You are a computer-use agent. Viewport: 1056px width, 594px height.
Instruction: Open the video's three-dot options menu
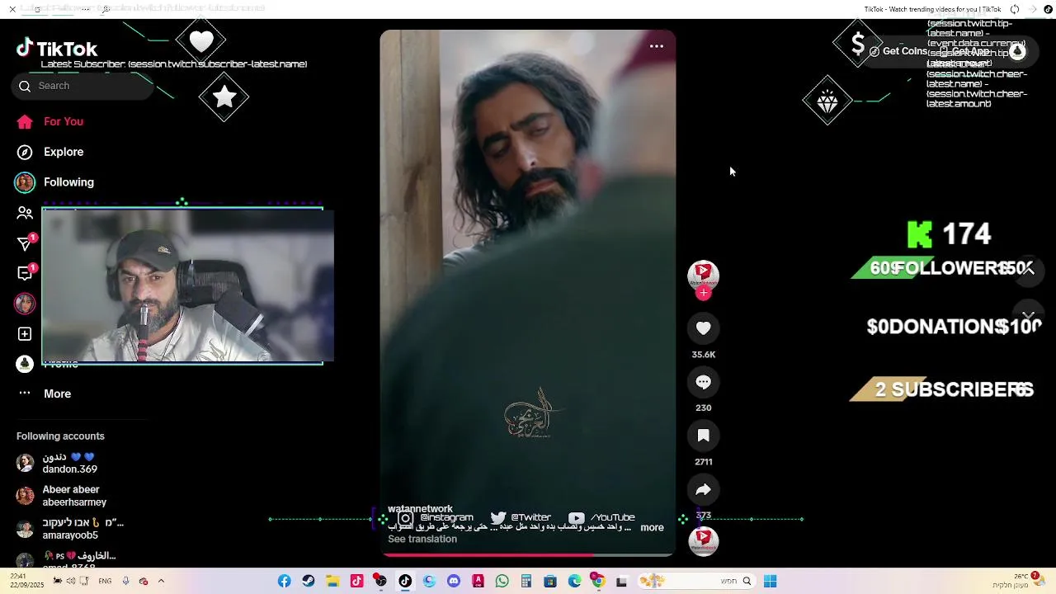(x=657, y=46)
